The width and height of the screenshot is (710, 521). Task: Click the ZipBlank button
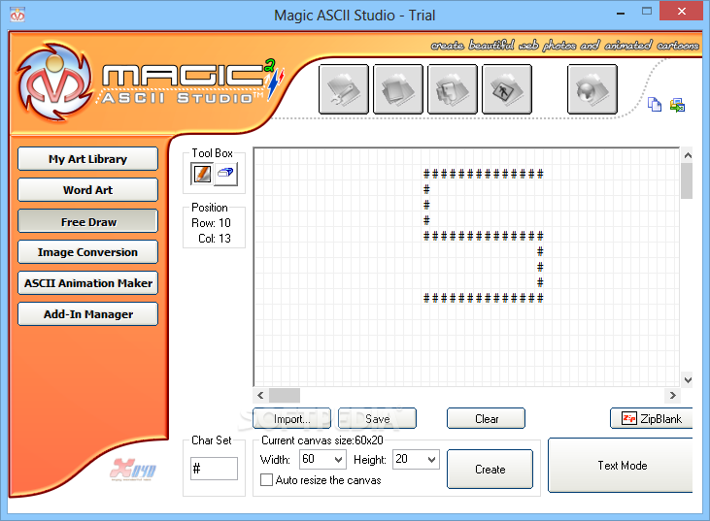[652, 419]
